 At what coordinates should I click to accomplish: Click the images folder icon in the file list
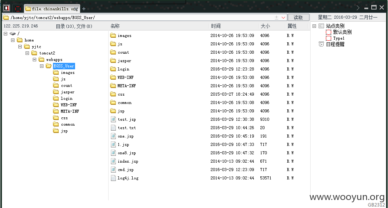pos(113,35)
